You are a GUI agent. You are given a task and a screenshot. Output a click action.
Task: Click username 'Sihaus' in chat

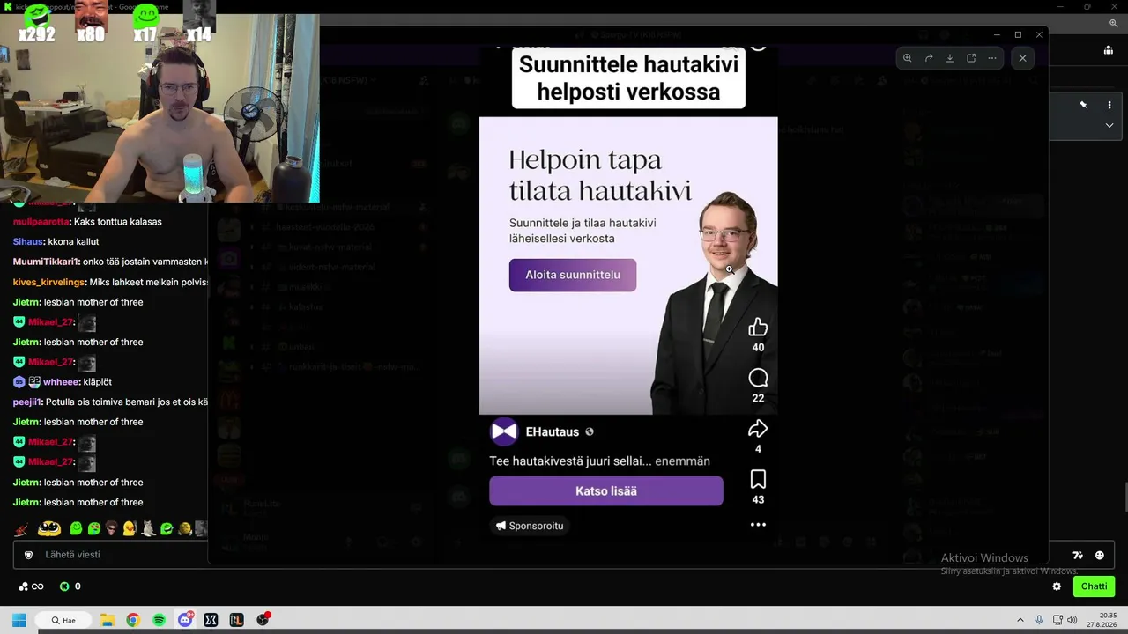(x=27, y=242)
